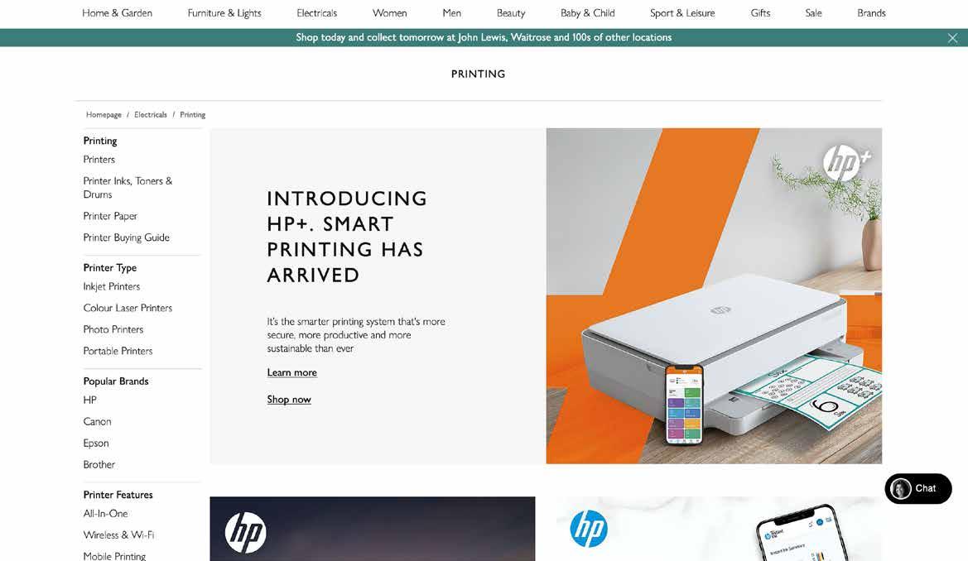Follow the Learn more link
The width and height of the screenshot is (968, 561).
(x=292, y=372)
